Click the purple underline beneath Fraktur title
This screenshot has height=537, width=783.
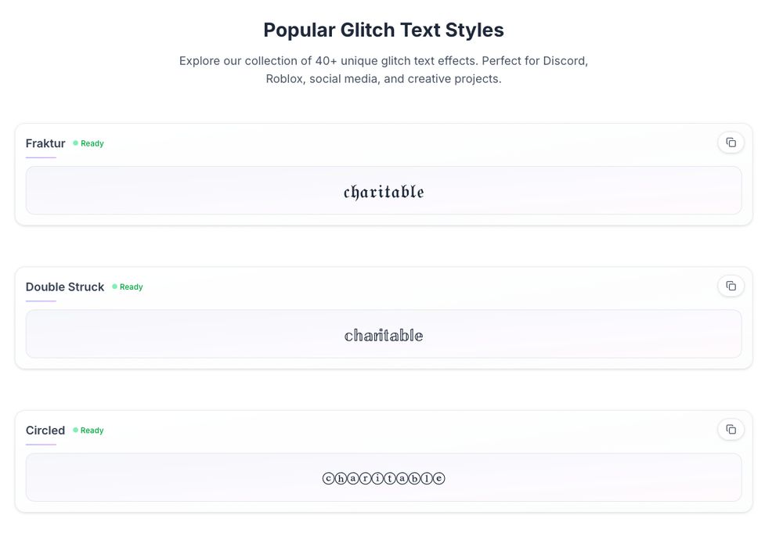point(41,157)
